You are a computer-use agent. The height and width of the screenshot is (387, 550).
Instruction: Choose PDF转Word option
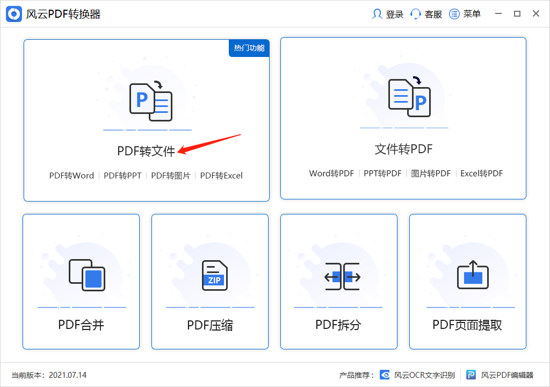click(x=71, y=176)
